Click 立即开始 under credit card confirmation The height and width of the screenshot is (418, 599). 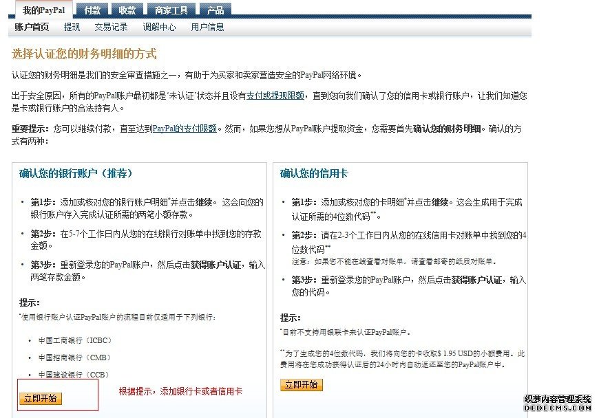299,386
